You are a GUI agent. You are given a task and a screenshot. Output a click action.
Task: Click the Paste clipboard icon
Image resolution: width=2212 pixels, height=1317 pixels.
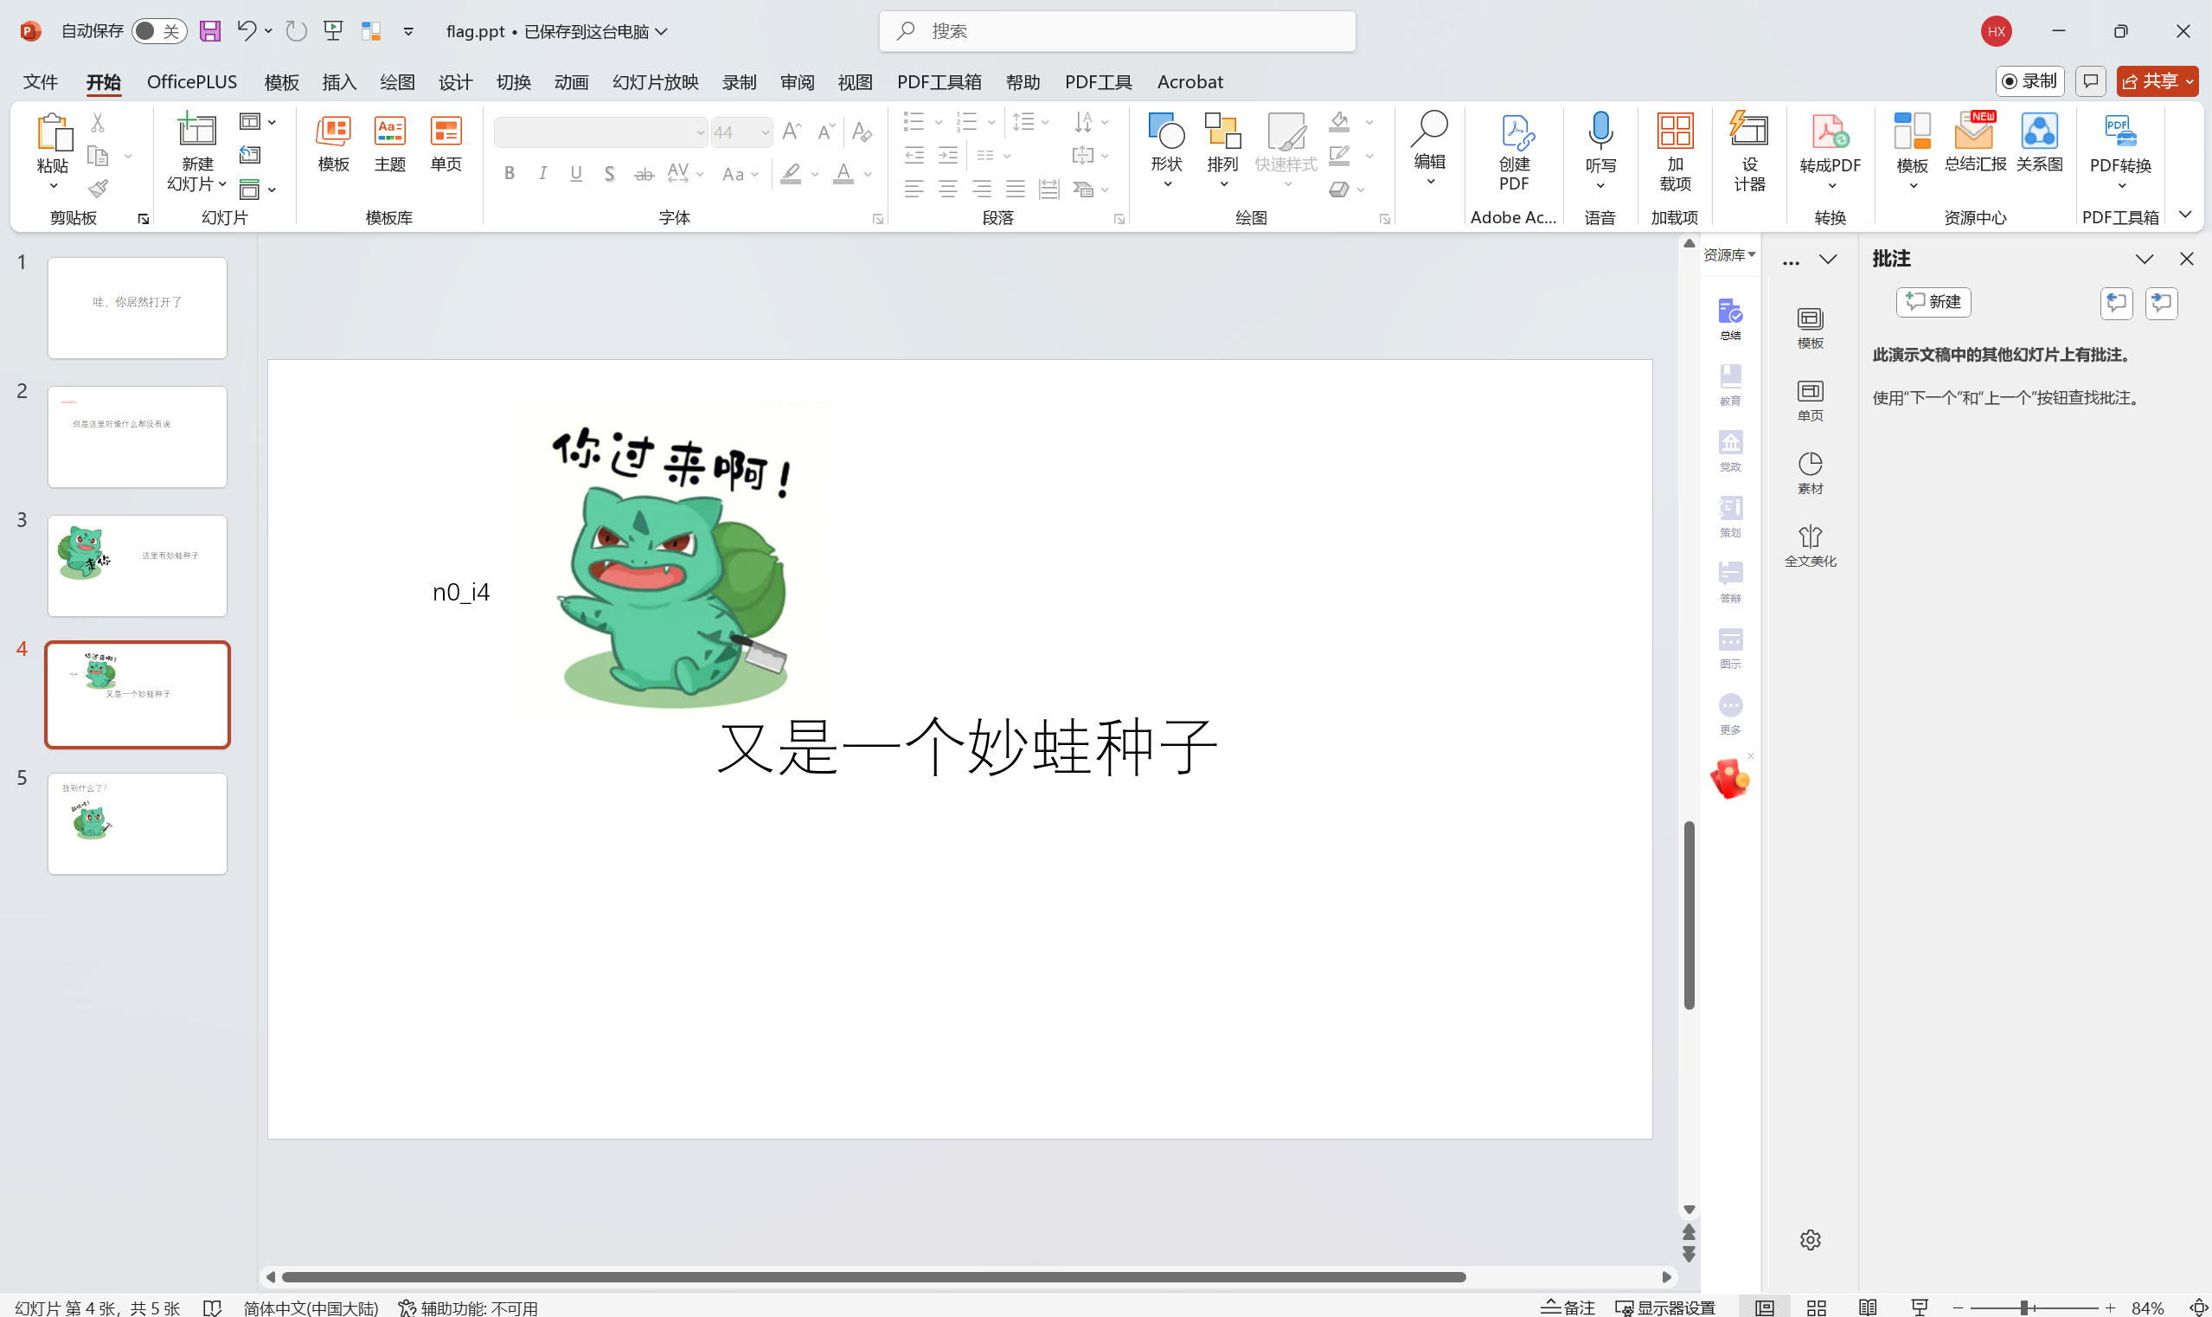(x=54, y=132)
